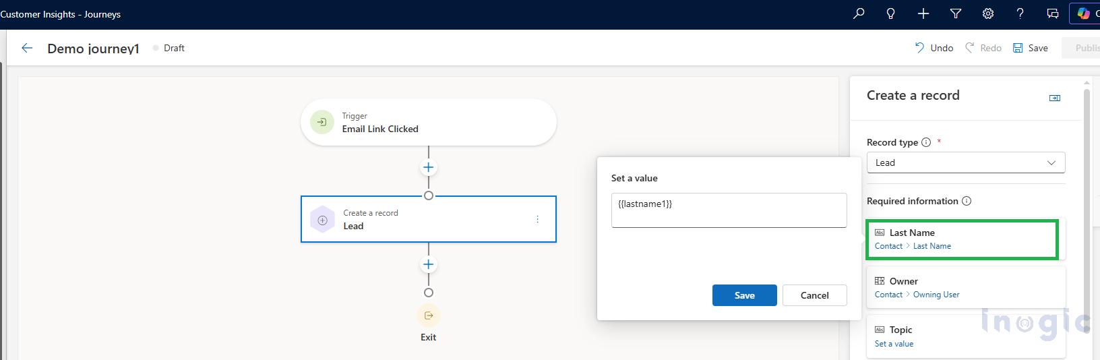Viewport: 1100px width, 360px height.
Task: Click the Last Name link under Last Name card
Action: click(x=932, y=246)
